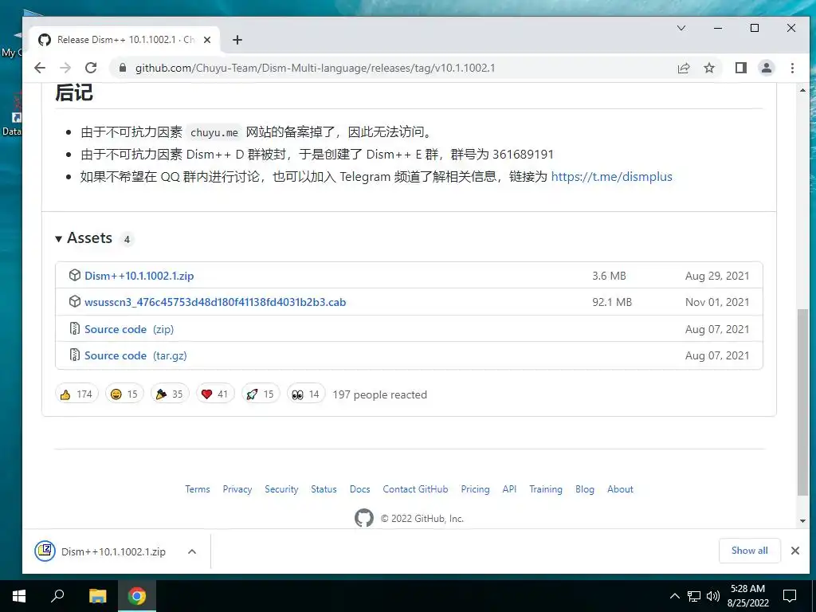This screenshot has width=816, height=612.
Task: Click the page scroll-up arrow
Action: [x=802, y=90]
